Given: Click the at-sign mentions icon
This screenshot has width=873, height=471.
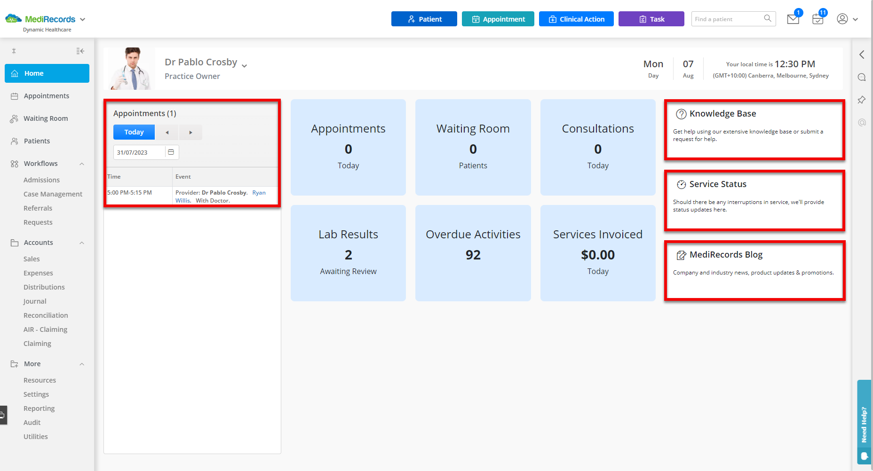Looking at the screenshot, I should [x=862, y=122].
